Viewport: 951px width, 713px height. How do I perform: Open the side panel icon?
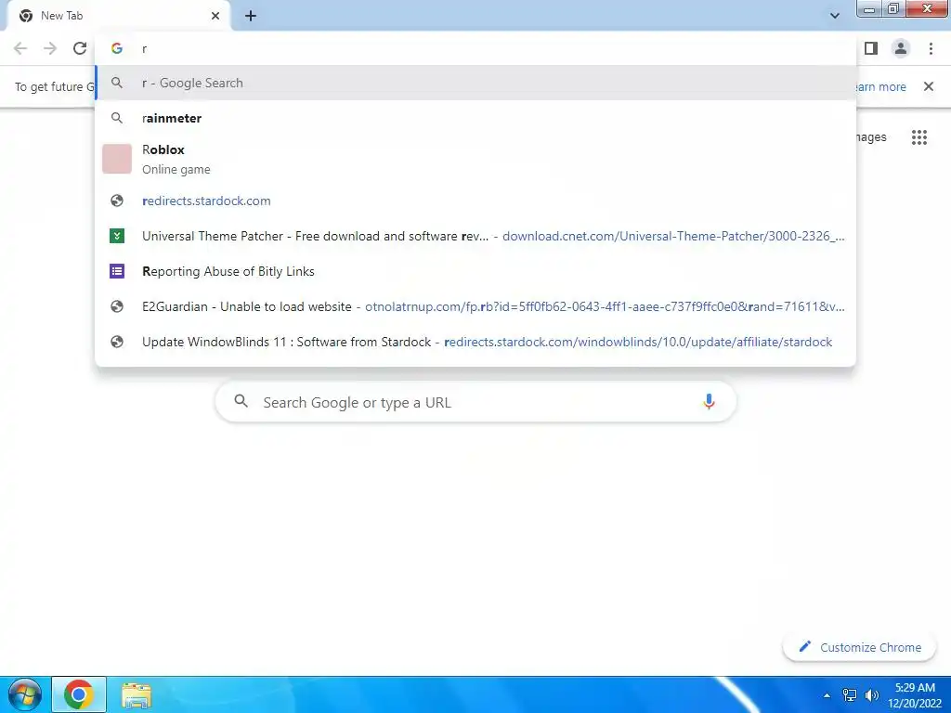click(x=871, y=48)
